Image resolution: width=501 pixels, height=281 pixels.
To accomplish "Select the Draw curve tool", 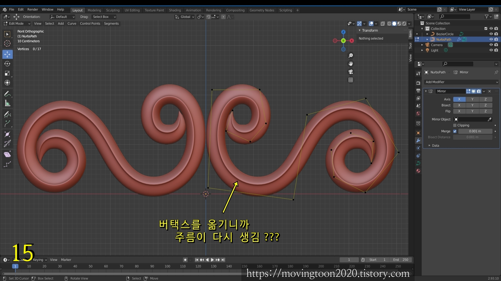I will [7, 114].
